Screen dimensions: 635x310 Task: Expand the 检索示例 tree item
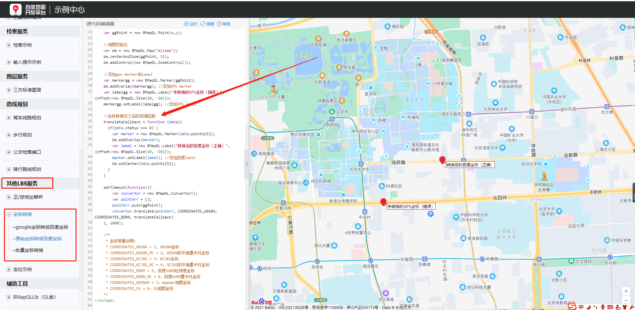tap(9, 45)
